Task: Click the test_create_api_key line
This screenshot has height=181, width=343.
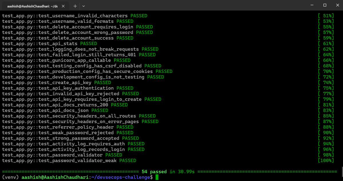Action: coord(57,82)
